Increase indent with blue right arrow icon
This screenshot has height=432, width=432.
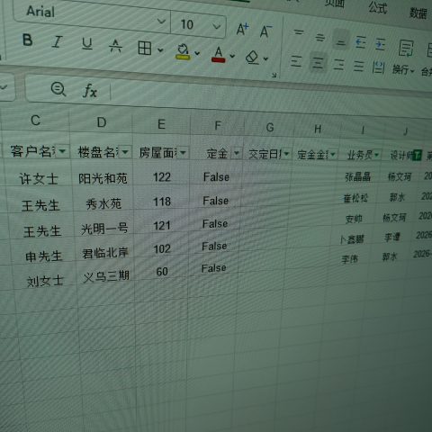(x=380, y=44)
